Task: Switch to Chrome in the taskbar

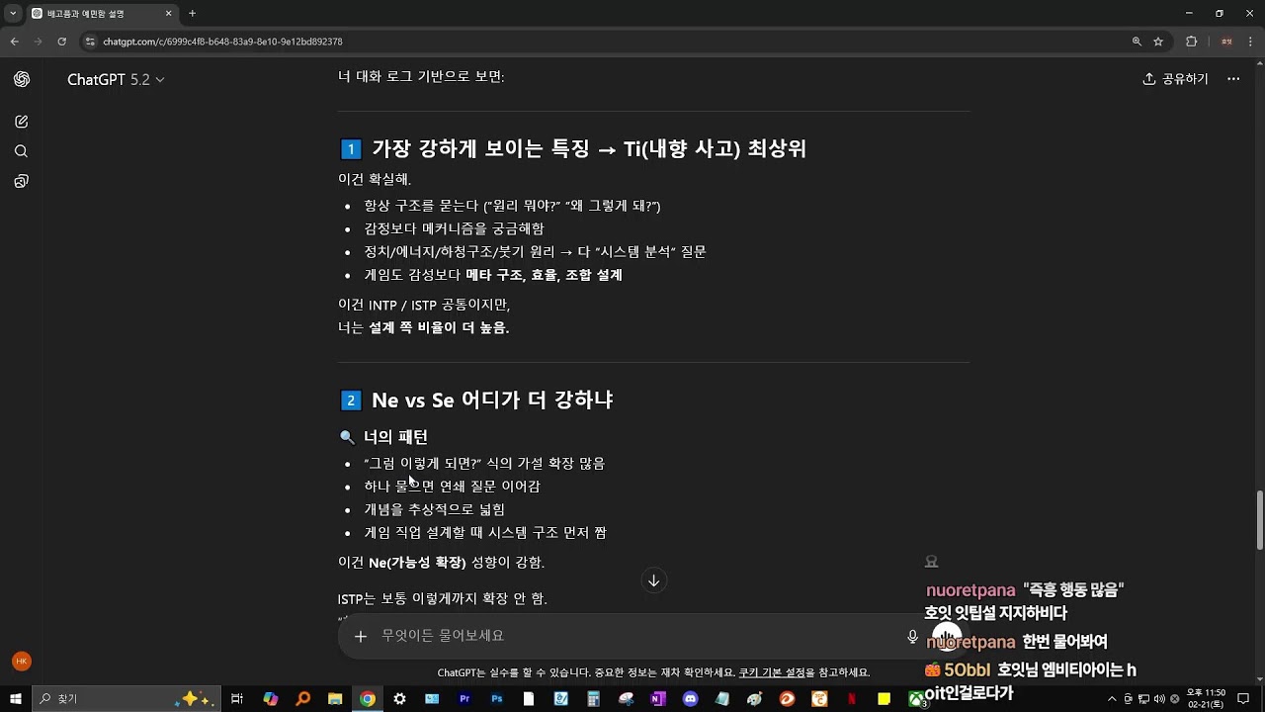Action: (367, 699)
